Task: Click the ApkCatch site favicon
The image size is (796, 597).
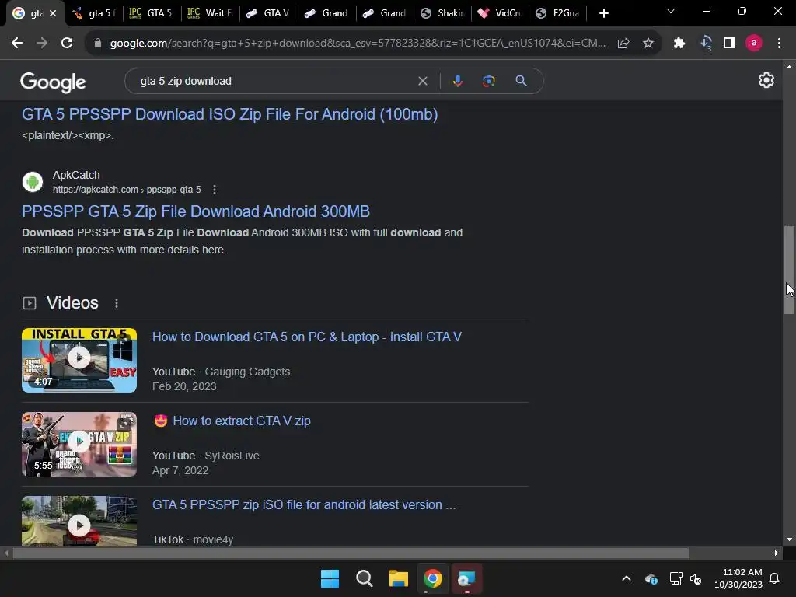Action: click(33, 182)
